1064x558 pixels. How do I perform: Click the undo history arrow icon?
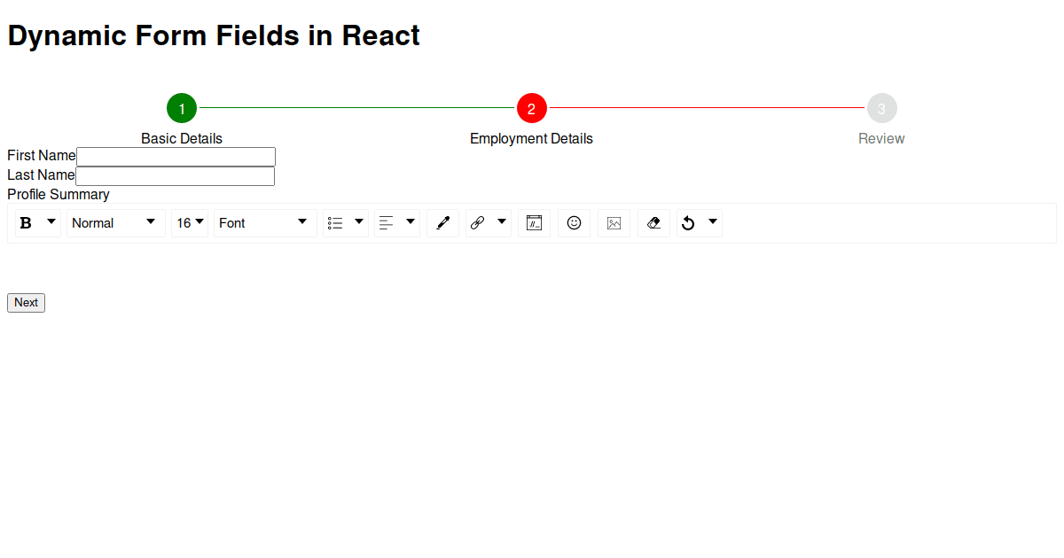click(688, 223)
